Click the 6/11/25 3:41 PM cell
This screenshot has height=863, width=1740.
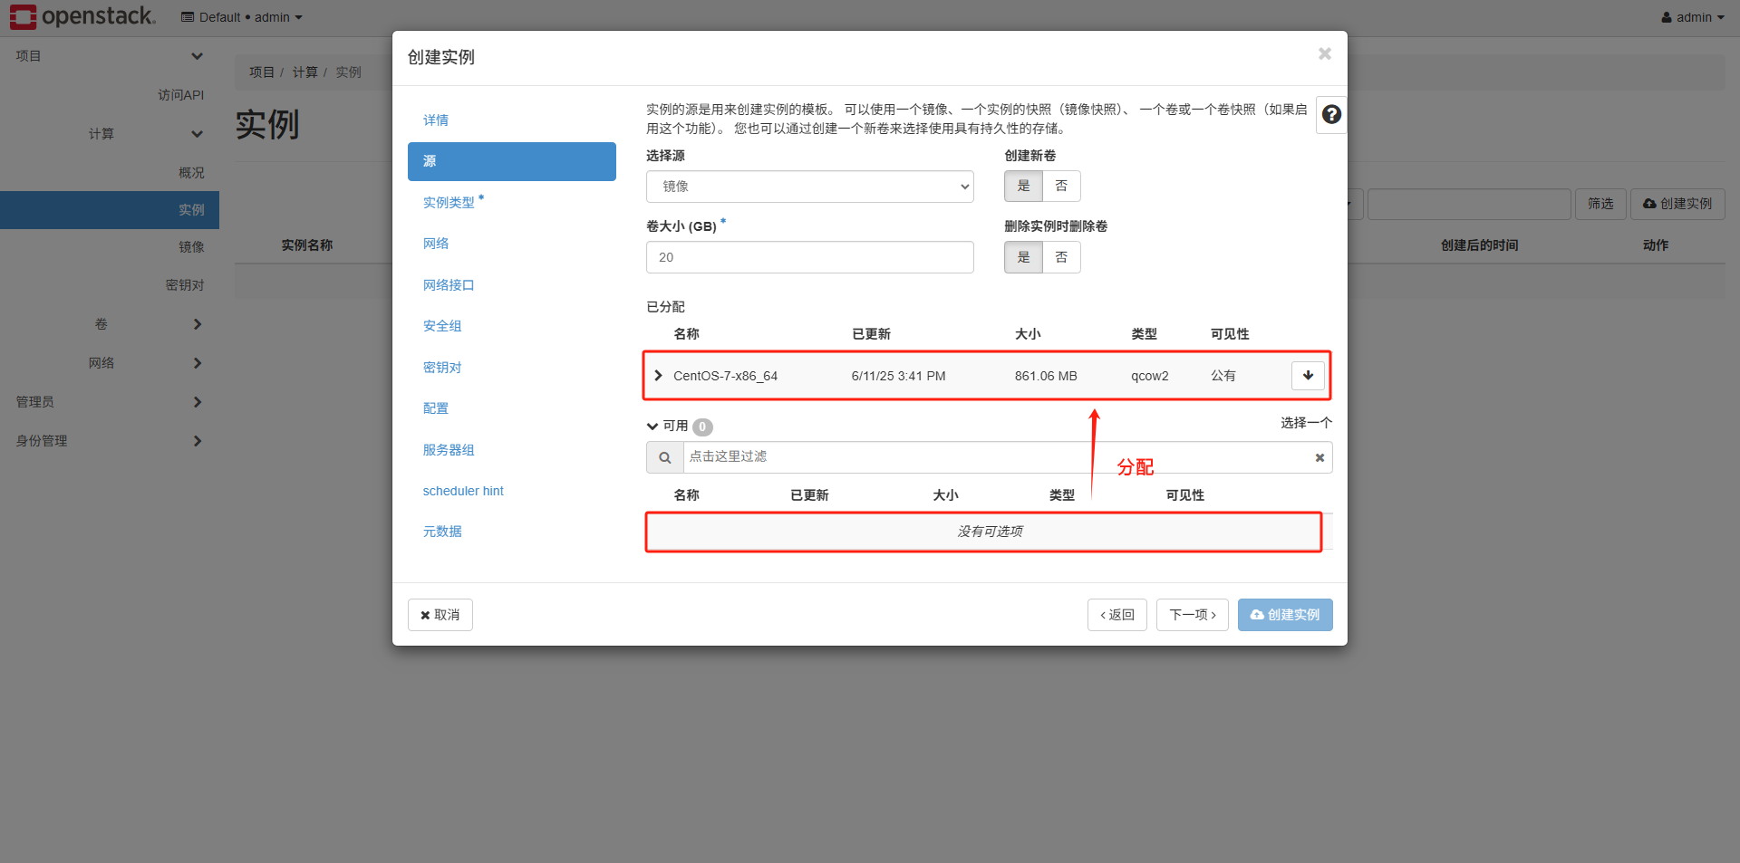[898, 376]
